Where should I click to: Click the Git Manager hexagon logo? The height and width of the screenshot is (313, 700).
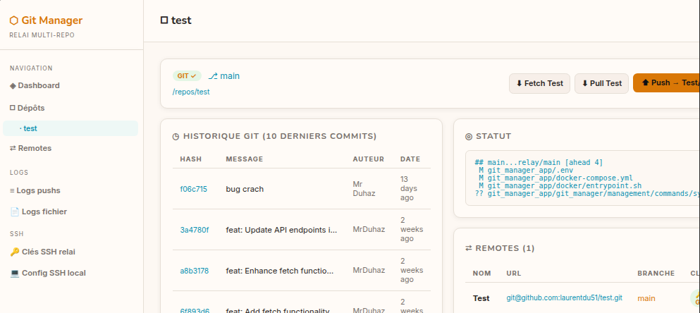(14, 20)
